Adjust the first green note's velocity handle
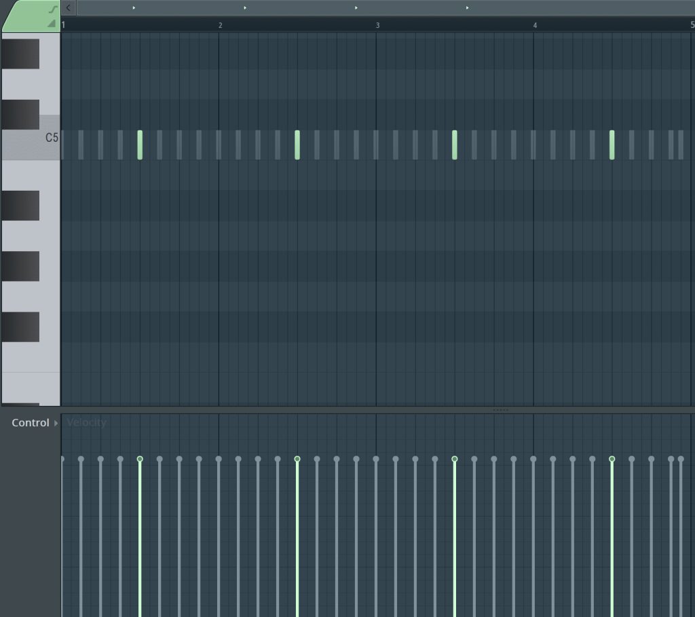Image resolution: width=695 pixels, height=617 pixels. [140, 459]
